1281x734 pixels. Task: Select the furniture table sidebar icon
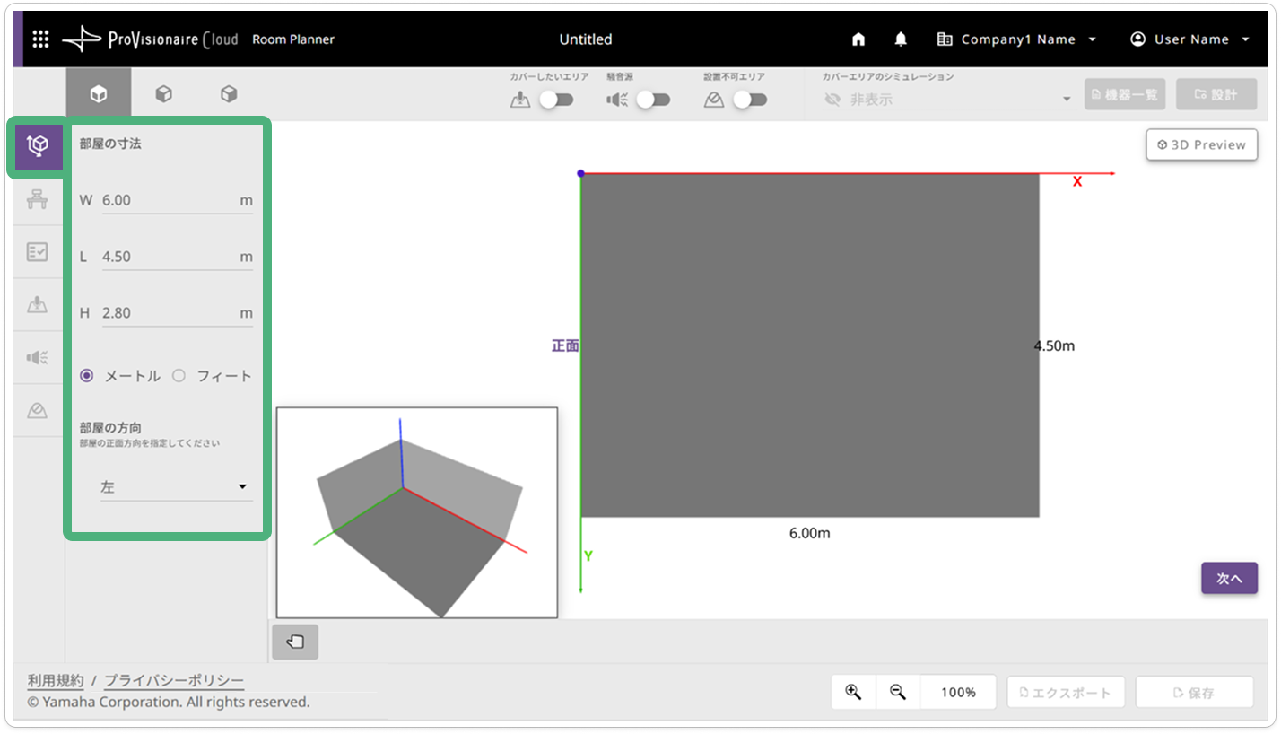pyautogui.click(x=37, y=199)
